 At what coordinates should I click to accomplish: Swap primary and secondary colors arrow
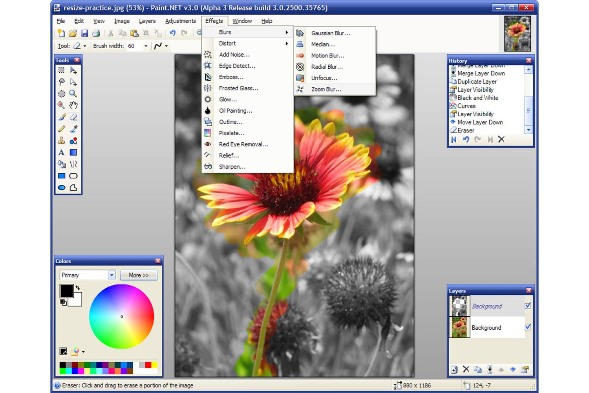pos(78,288)
